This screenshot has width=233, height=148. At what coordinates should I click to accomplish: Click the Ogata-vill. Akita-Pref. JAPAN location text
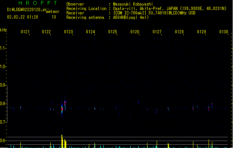pyautogui.click(x=170, y=9)
